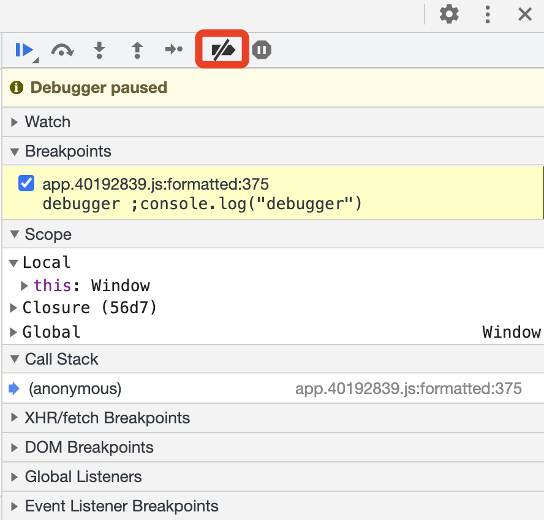This screenshot has width=544, height=520.
Task: Open DevTools settings gear
Action: pyautogui.click(x=449, y=14)
